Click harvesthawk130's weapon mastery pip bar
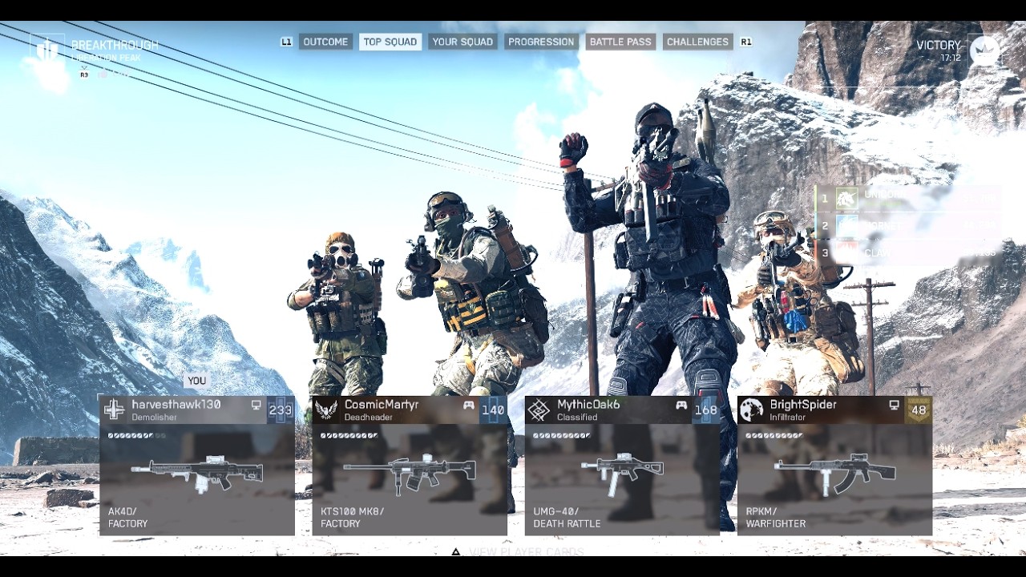 [x=137, y=435]
